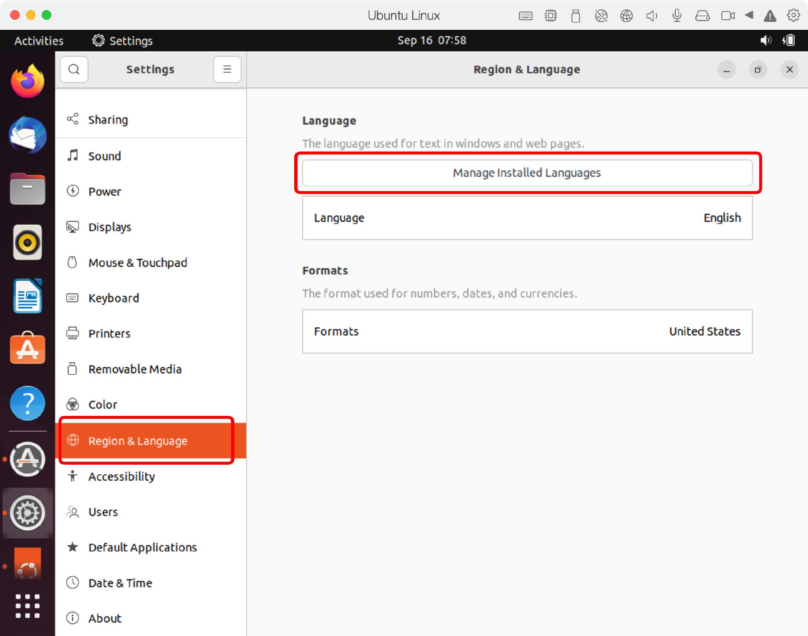The height and width of the screenshot is (636, 808).
Task: Click the Settings hamburger menu icon
Action: [x=228, y=69]
